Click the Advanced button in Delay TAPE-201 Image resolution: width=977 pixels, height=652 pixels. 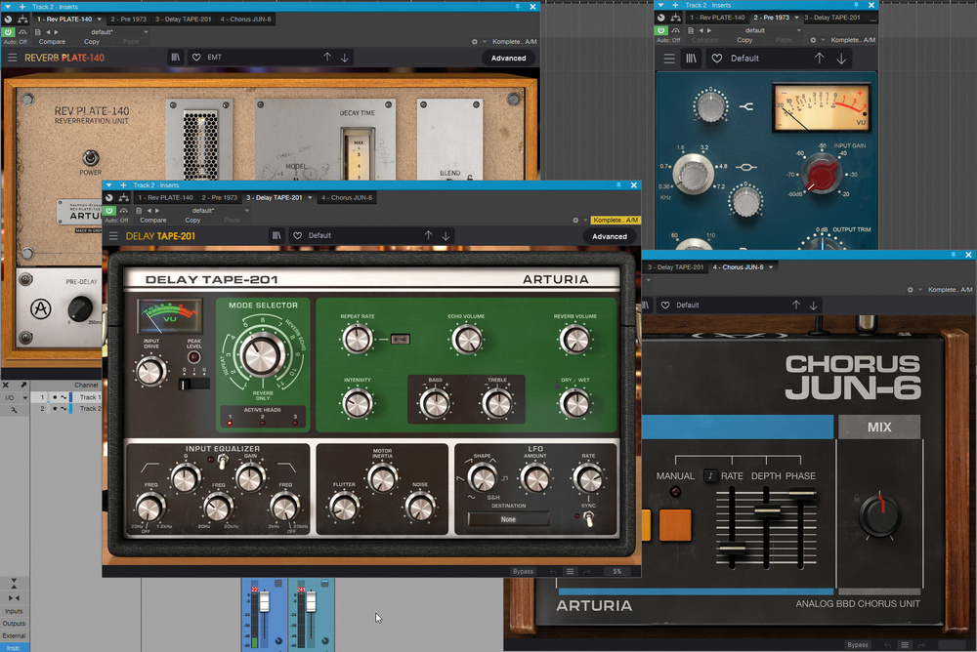tap(609, 236)
